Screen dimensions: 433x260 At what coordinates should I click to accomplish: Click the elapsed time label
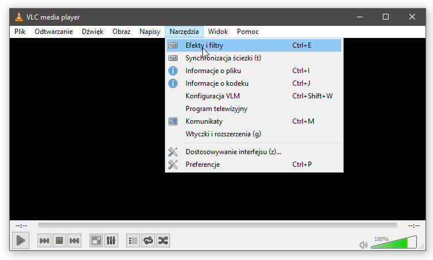21,226
